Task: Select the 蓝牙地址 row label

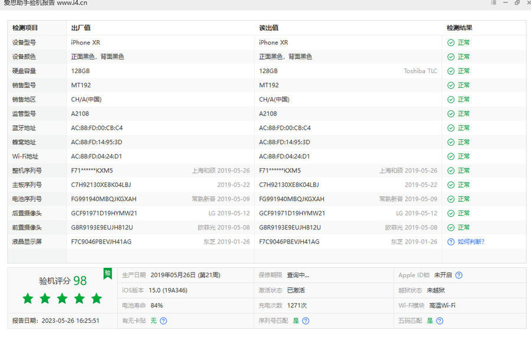Action: [24, 128]
